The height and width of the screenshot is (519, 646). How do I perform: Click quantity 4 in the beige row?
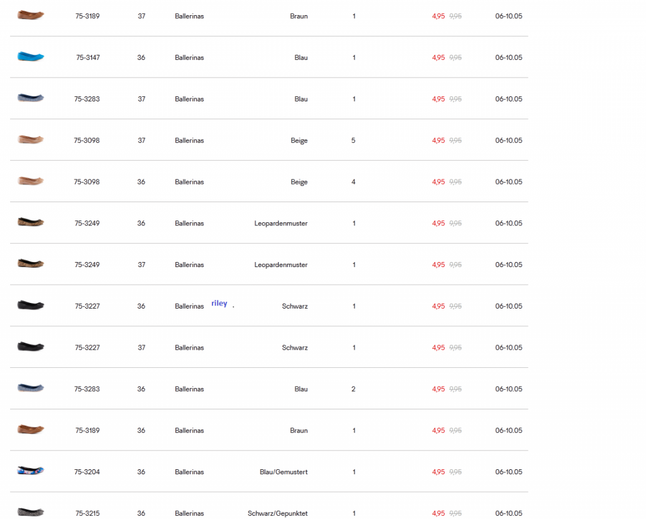coord(353,182)
